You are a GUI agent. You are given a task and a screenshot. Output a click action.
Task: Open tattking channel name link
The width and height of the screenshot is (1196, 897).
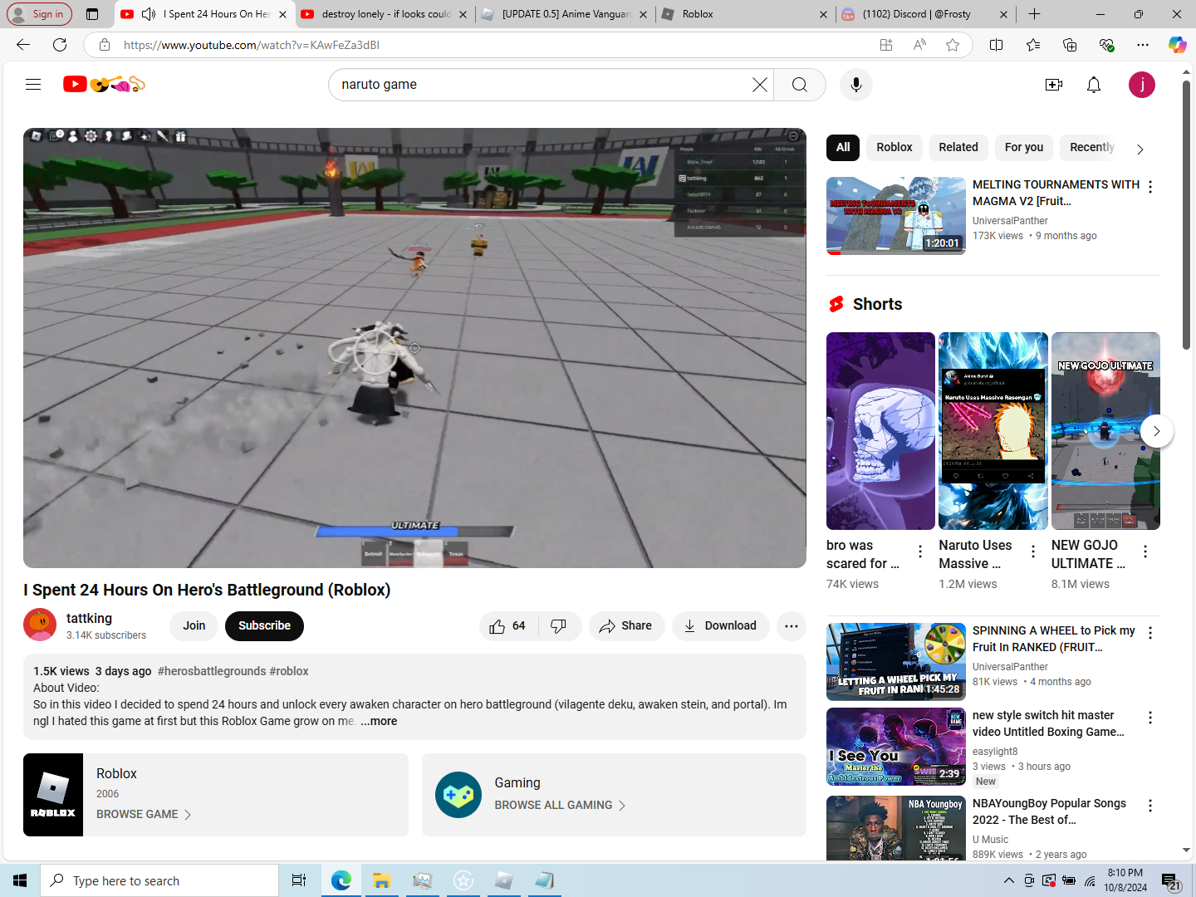(x=89, y=618)
